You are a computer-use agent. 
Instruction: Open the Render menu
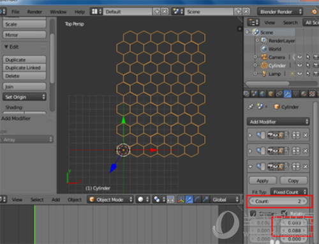tap(34, 11)
